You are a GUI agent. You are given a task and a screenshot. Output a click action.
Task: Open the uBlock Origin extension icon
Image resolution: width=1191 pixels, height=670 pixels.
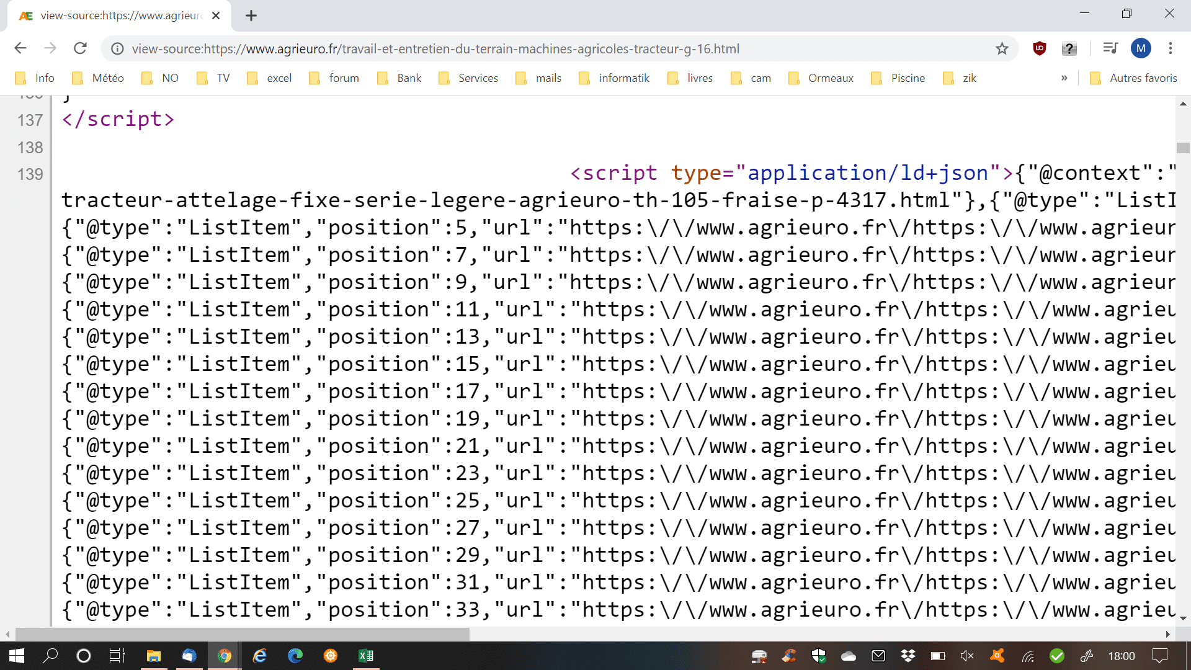pyautogui.click(x=1040, y=48)
